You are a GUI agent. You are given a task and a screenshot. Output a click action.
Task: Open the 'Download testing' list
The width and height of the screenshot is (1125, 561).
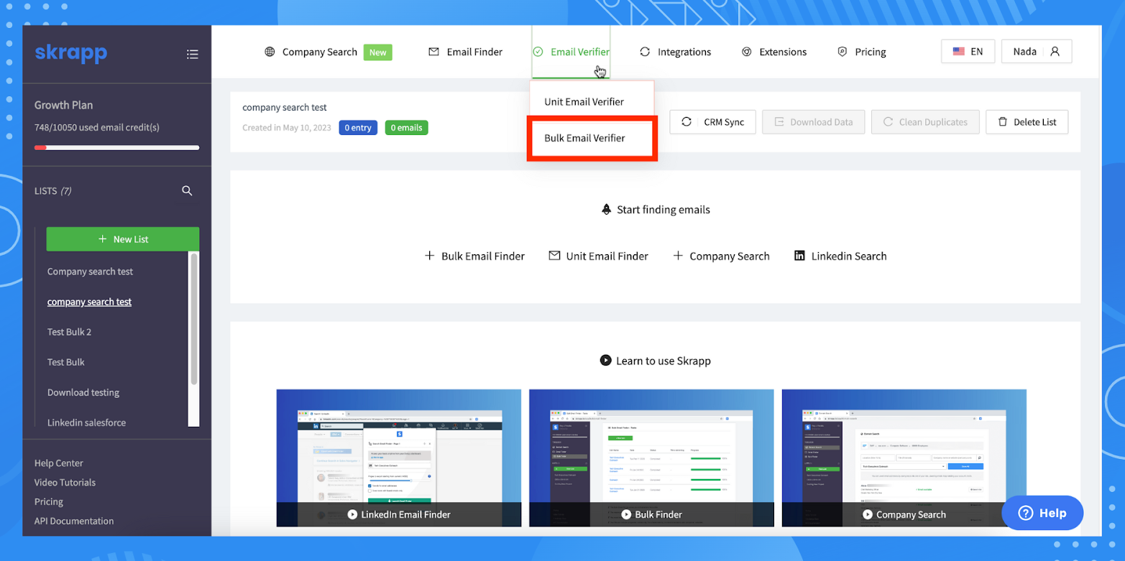pos(83,392)
